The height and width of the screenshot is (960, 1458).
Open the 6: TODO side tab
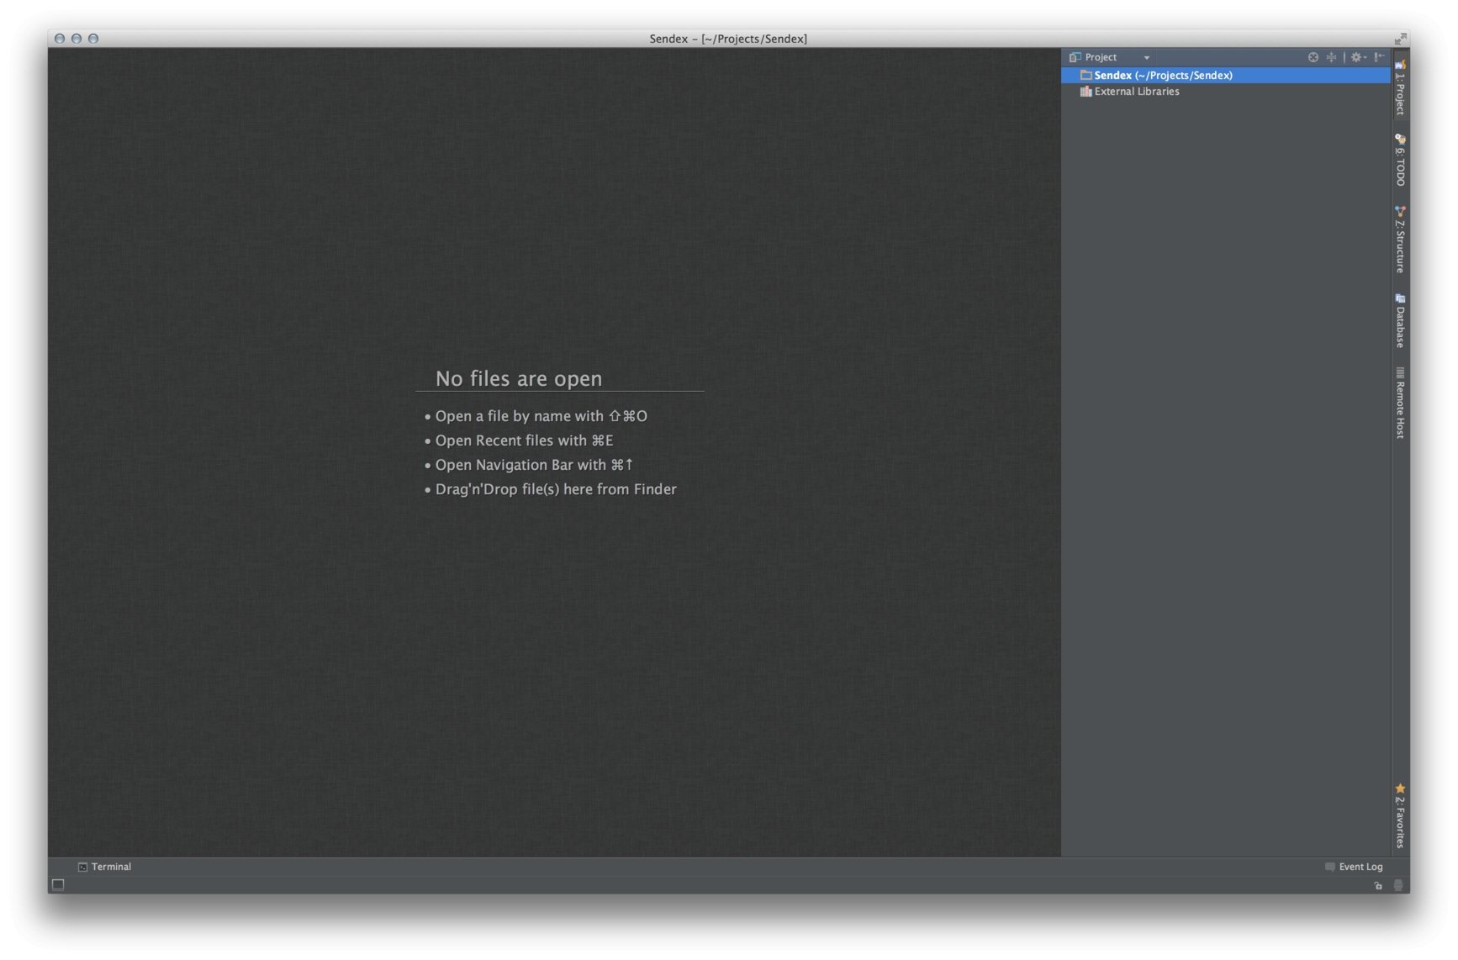click(1400, 161)
